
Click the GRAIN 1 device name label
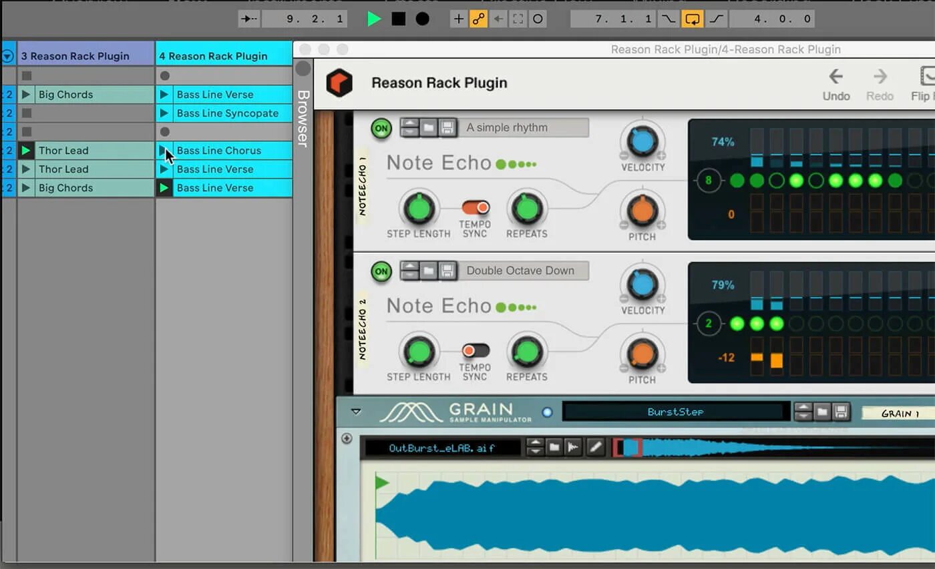pyautogui.click(x=898, y=414)
